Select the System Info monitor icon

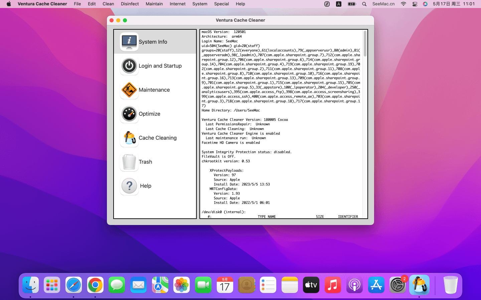point(129,42)
